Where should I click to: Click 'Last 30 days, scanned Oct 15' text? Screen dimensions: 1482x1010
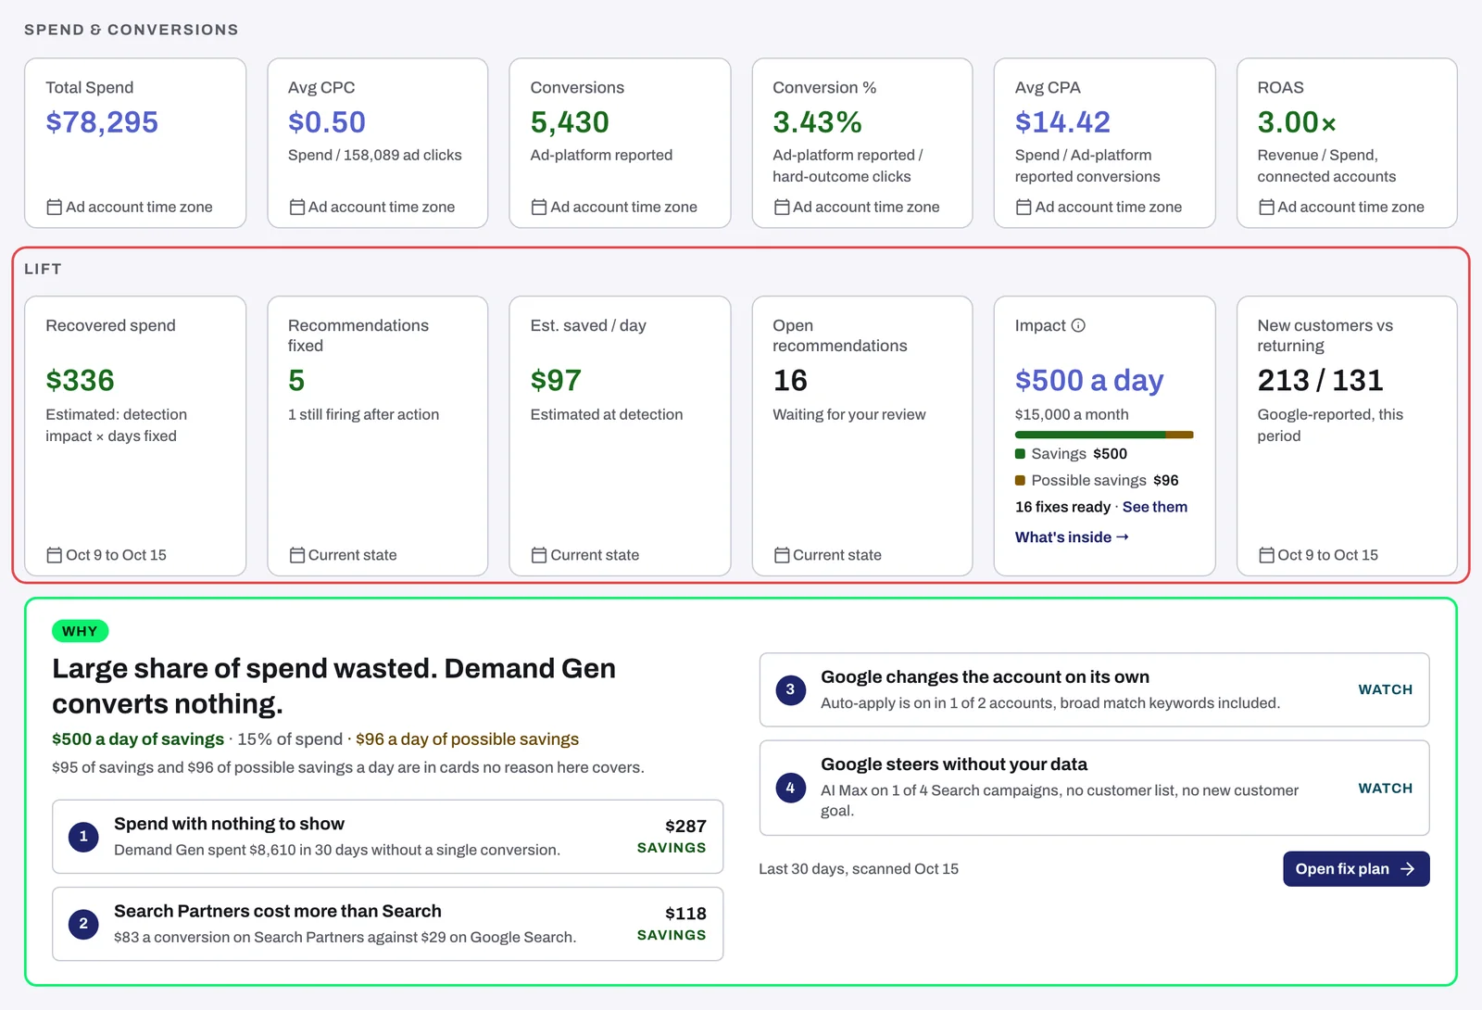(x=859, y=869)
